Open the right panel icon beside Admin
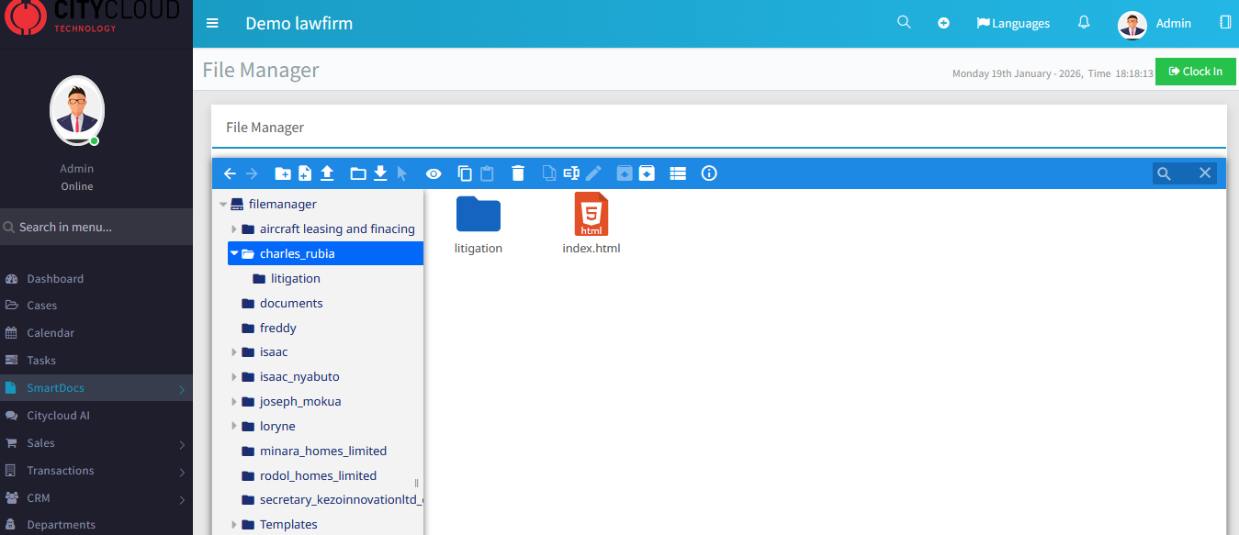1239x535 pixels. click(1225, 23)
